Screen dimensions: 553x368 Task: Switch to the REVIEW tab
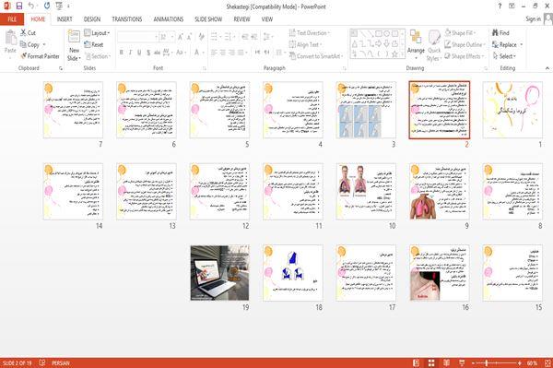(241, 19)
